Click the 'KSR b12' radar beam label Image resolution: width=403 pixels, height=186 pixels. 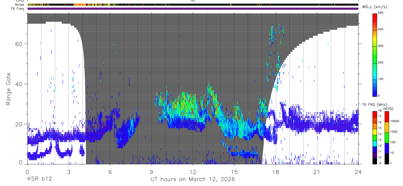tap(39, 179)
